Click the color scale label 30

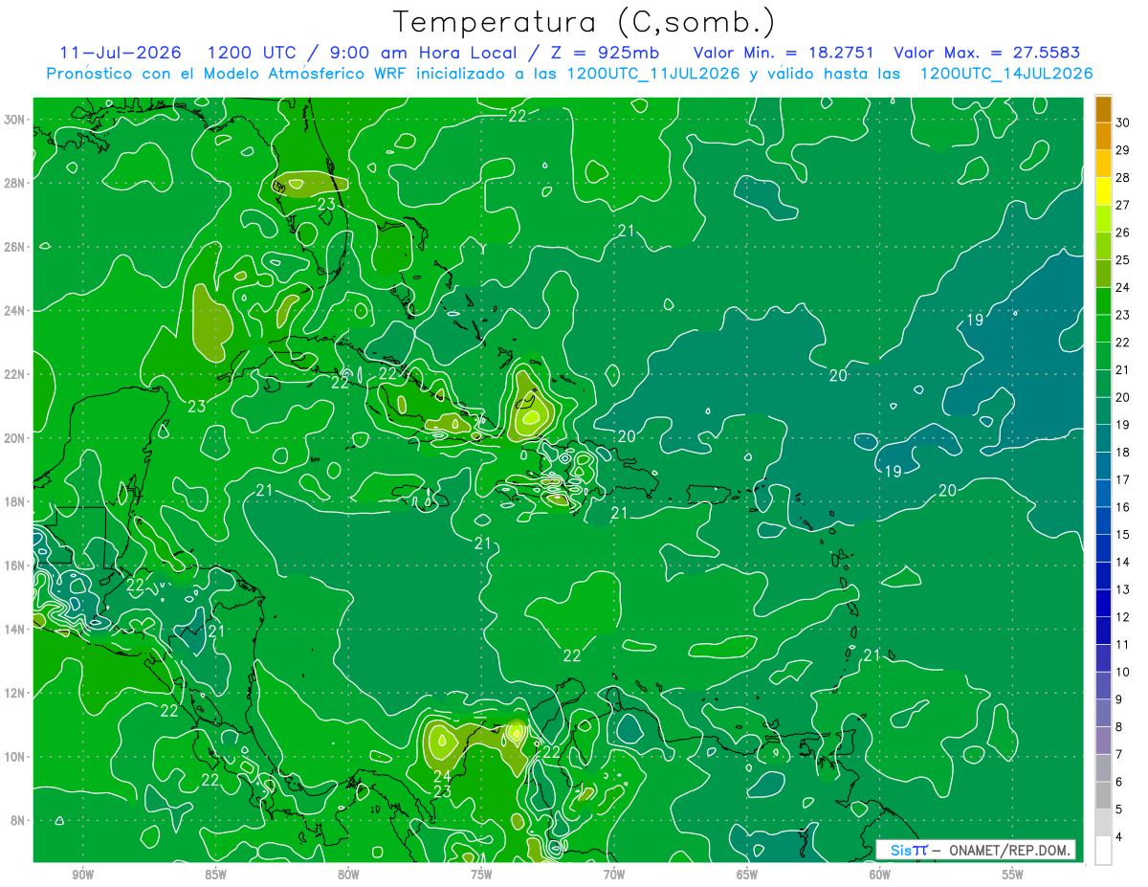point(1123,122)
